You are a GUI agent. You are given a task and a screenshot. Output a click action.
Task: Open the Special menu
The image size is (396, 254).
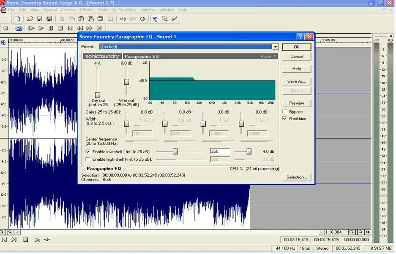click(50, 10)
